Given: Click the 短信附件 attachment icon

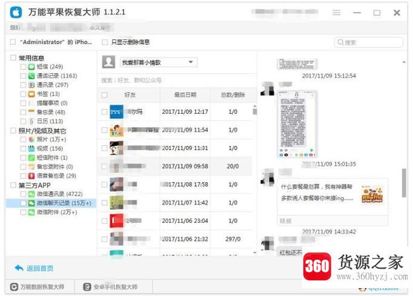Looking at the screenshot, I should pos(31,157).
